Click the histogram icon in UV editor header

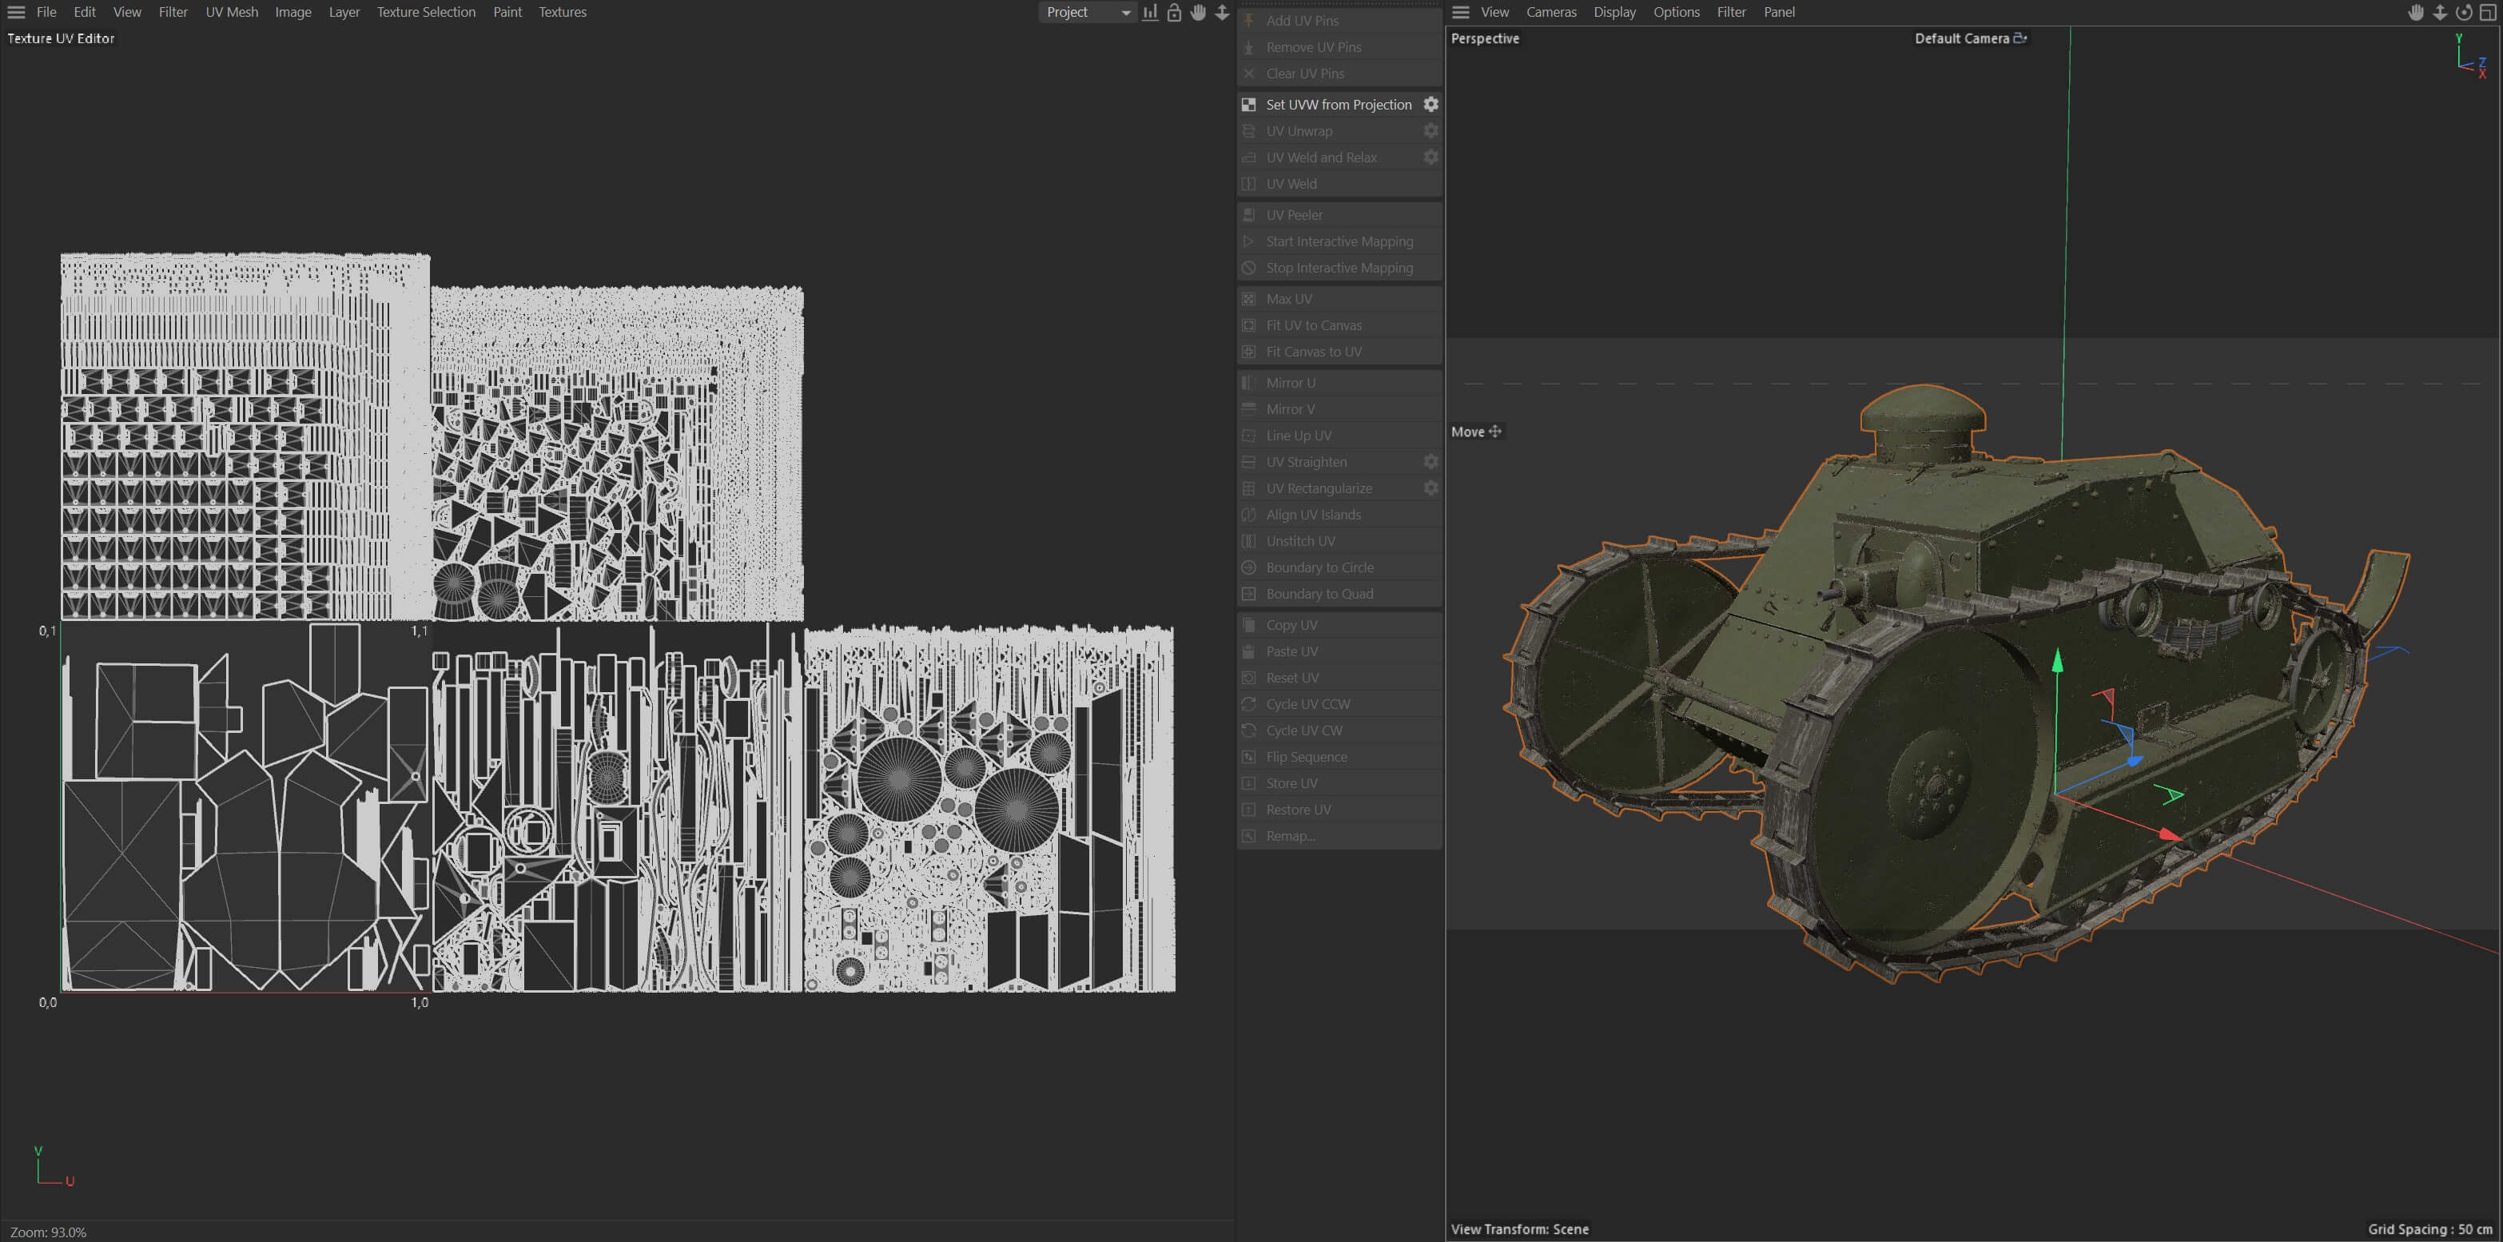click(x=1151, y=13)
